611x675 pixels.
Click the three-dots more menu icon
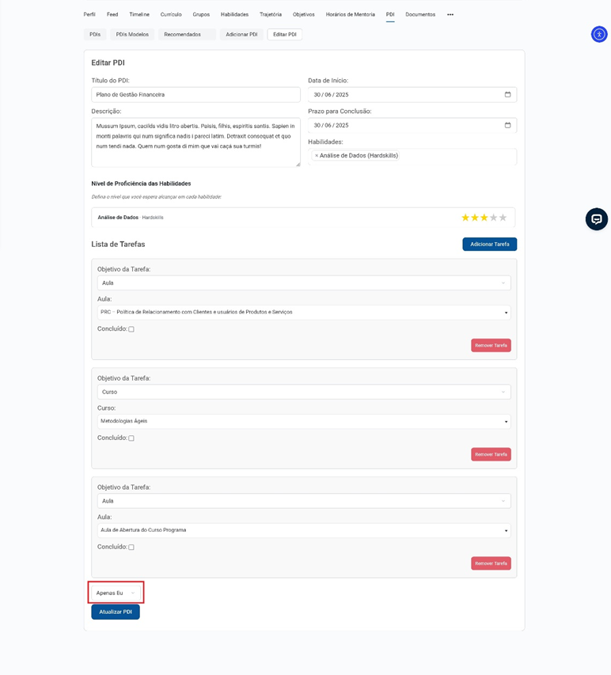click(450, 14)
